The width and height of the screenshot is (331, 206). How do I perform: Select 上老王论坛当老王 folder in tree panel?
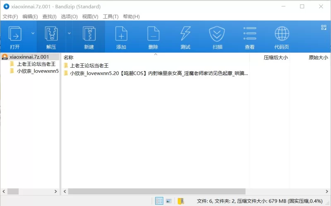(x=36, y=64)
